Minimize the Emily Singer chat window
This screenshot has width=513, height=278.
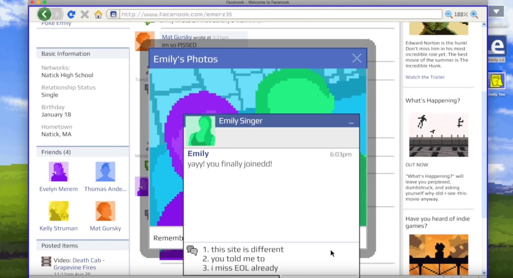(x=351, y=122)
